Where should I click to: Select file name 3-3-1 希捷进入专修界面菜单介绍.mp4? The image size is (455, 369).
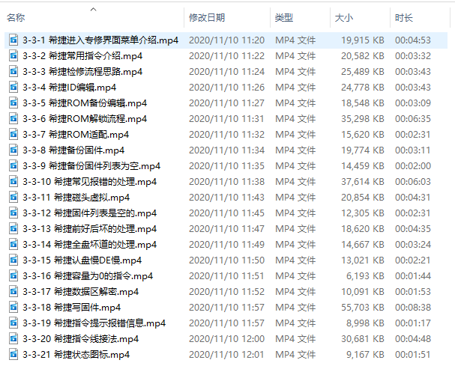[100, 40]
